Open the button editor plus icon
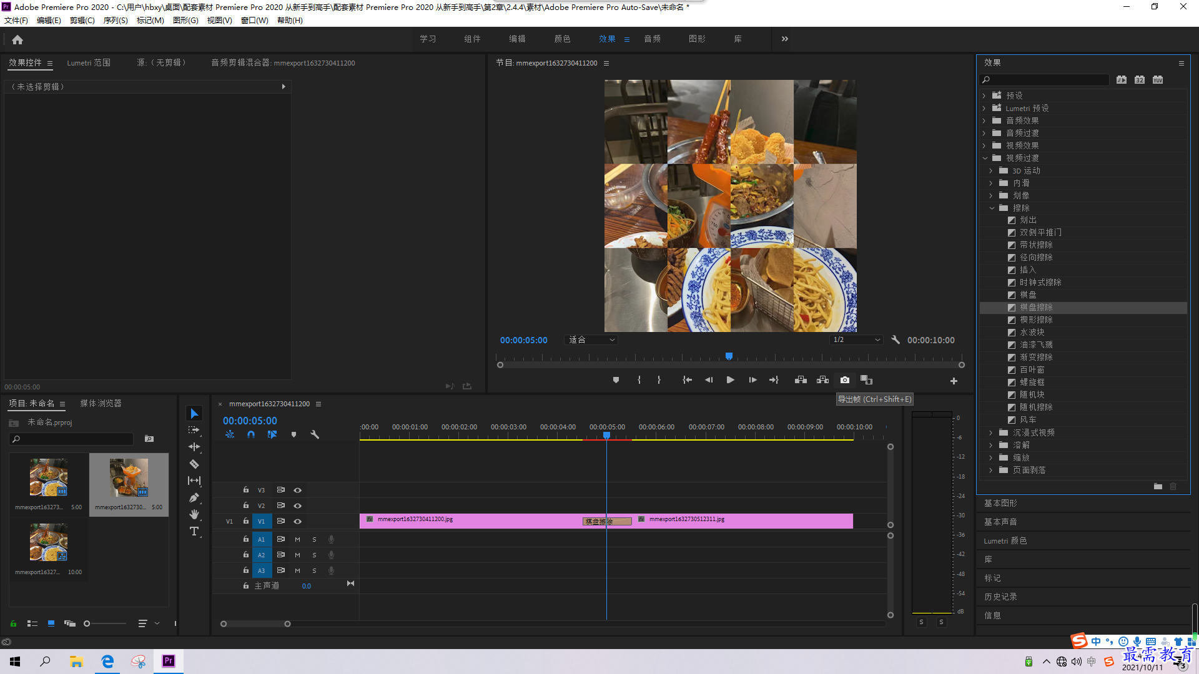 [x=954, y=381]
